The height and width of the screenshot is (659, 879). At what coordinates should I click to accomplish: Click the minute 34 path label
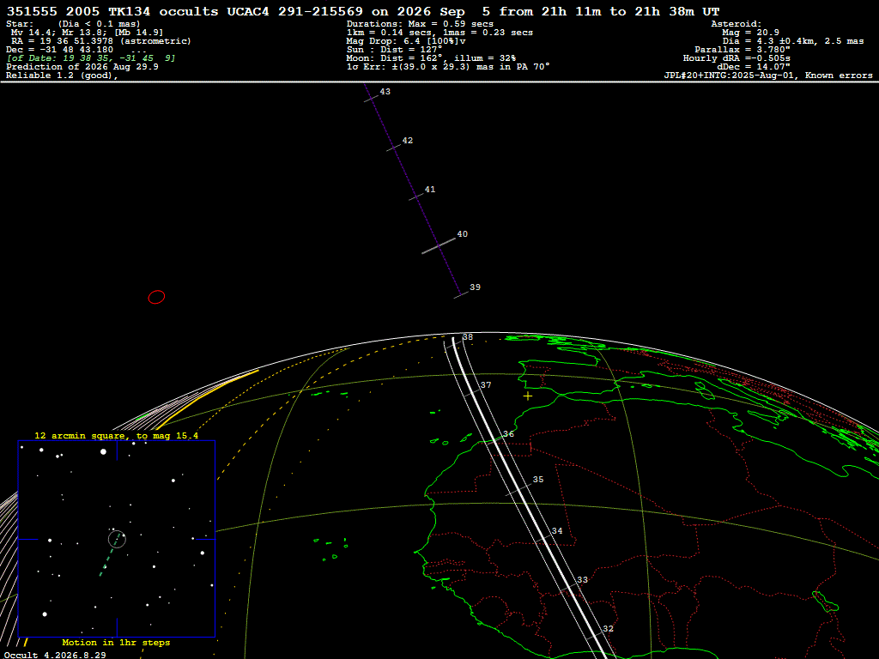556,530
